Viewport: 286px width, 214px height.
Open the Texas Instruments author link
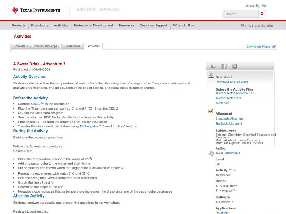click(x=228, y=153)
